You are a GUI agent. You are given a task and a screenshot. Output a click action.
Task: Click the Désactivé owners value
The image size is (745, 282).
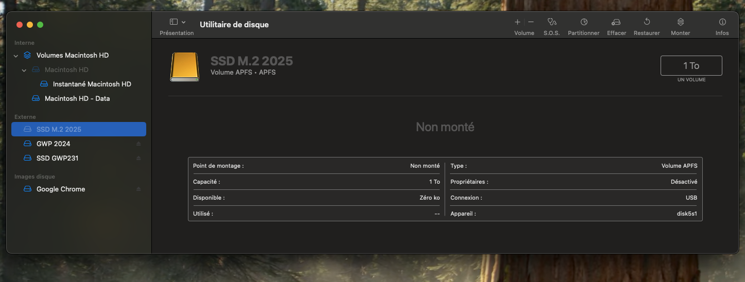[684, 182]
